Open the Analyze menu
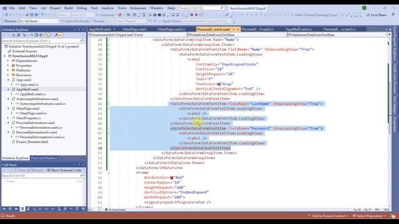 107,8
